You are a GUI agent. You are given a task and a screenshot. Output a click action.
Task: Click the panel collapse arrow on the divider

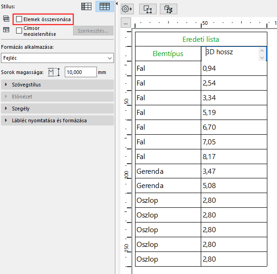tap(117, 4)
